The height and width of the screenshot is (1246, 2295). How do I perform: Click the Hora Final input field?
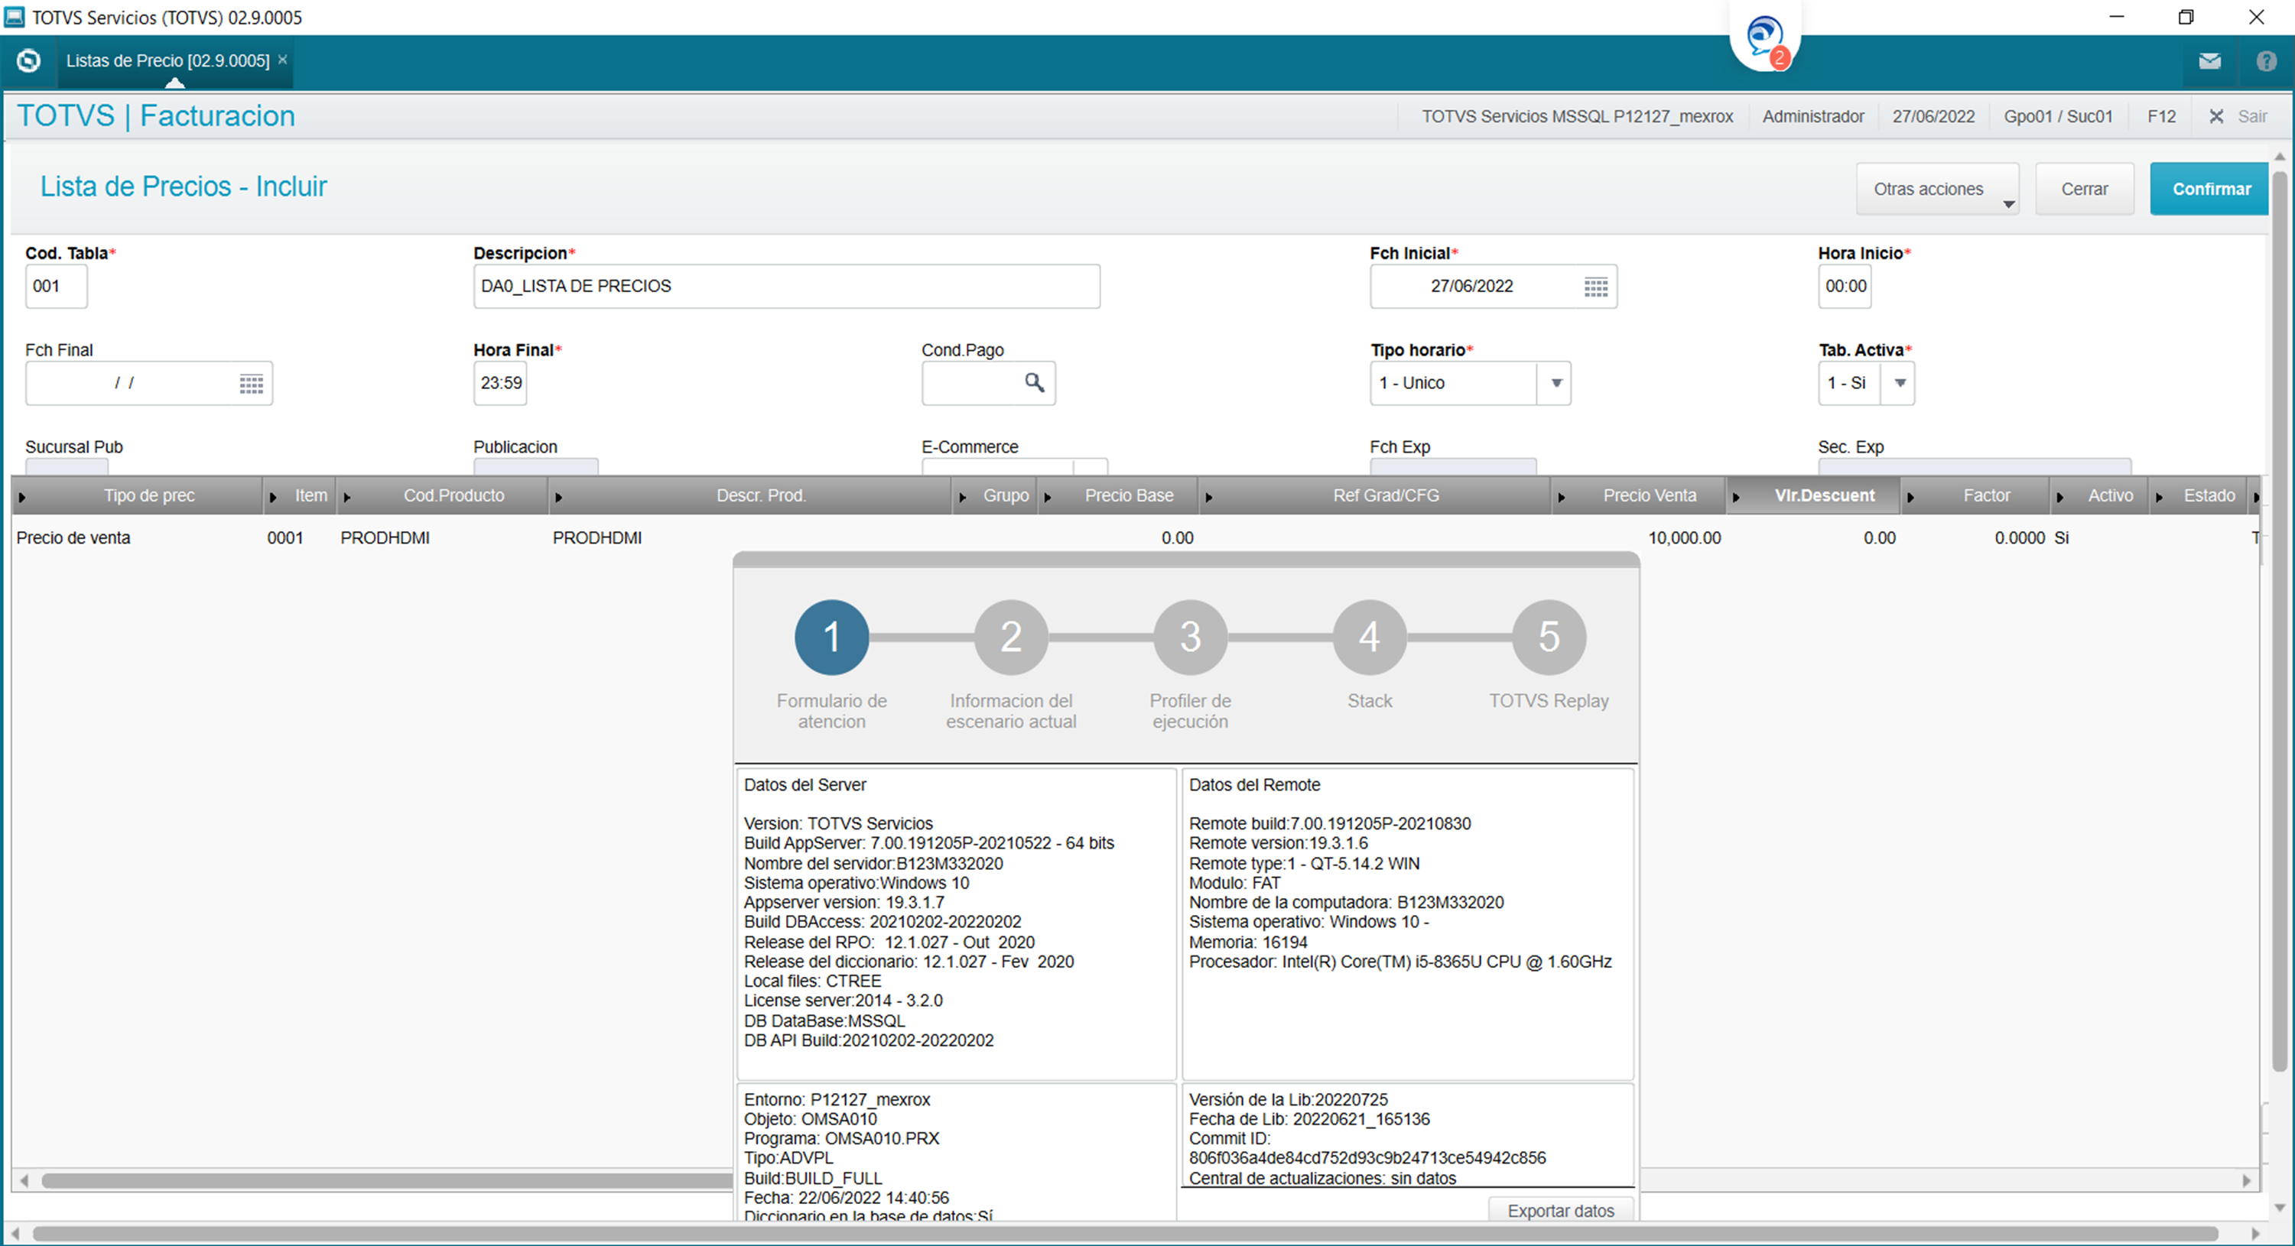tap(500, 384)
